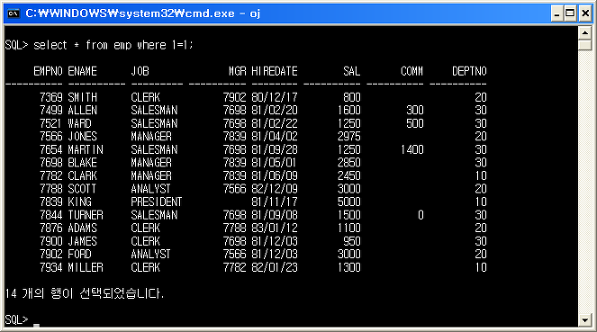597x332 pixels.
Task: Click the name MILLER
Action: tap(86, 268)
